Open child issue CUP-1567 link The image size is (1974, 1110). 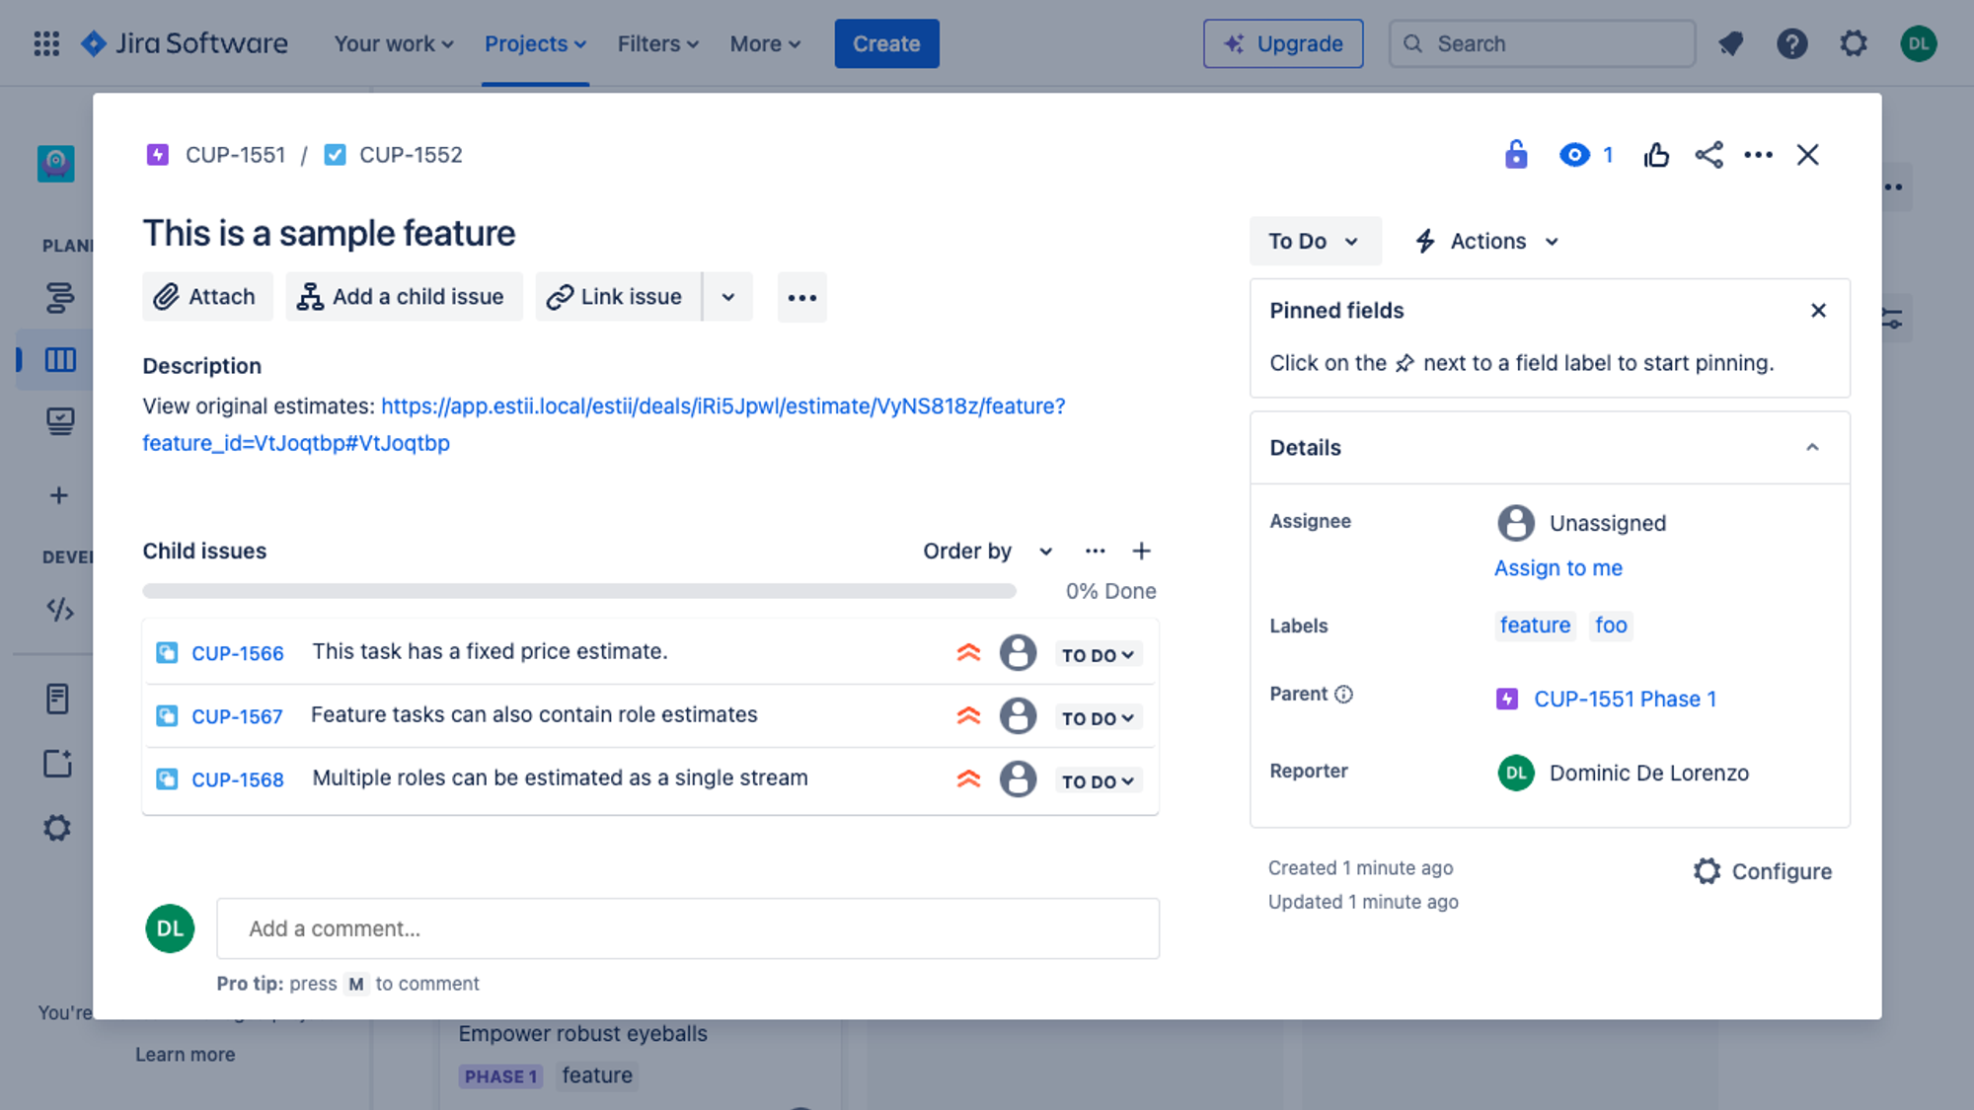tap(237, 716)
